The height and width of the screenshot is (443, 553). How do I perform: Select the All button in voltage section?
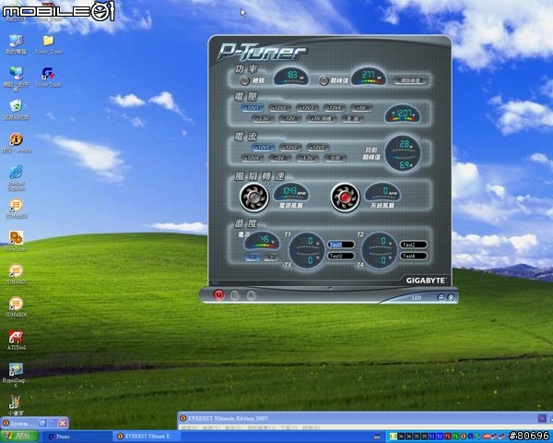[x=352, y=119]
